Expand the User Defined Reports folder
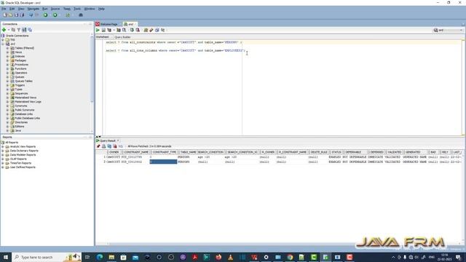Screen dimensions: 466x262 3,167
